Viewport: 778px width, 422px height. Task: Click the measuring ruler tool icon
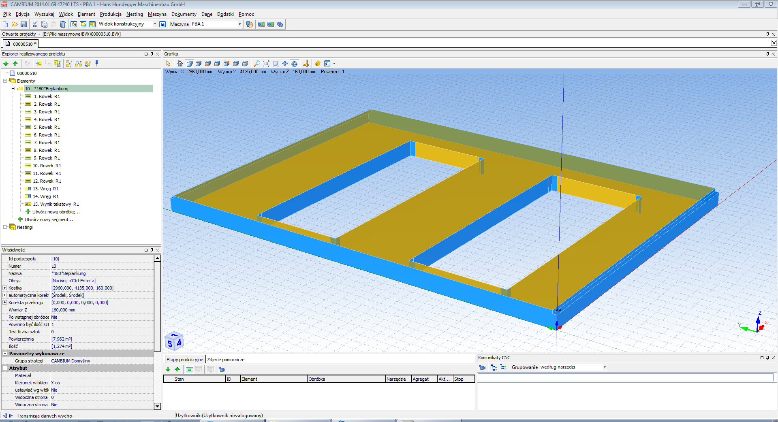306,64
